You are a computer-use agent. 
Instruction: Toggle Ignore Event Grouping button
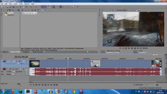57,7
